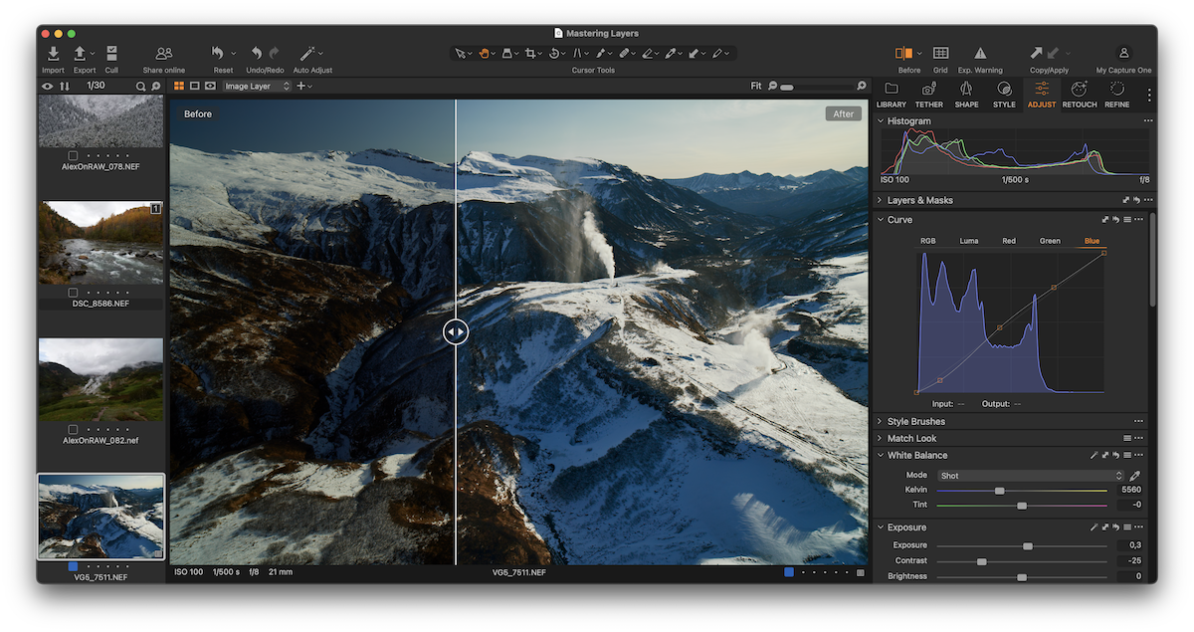Show the Grid overlay

point(940,54)
